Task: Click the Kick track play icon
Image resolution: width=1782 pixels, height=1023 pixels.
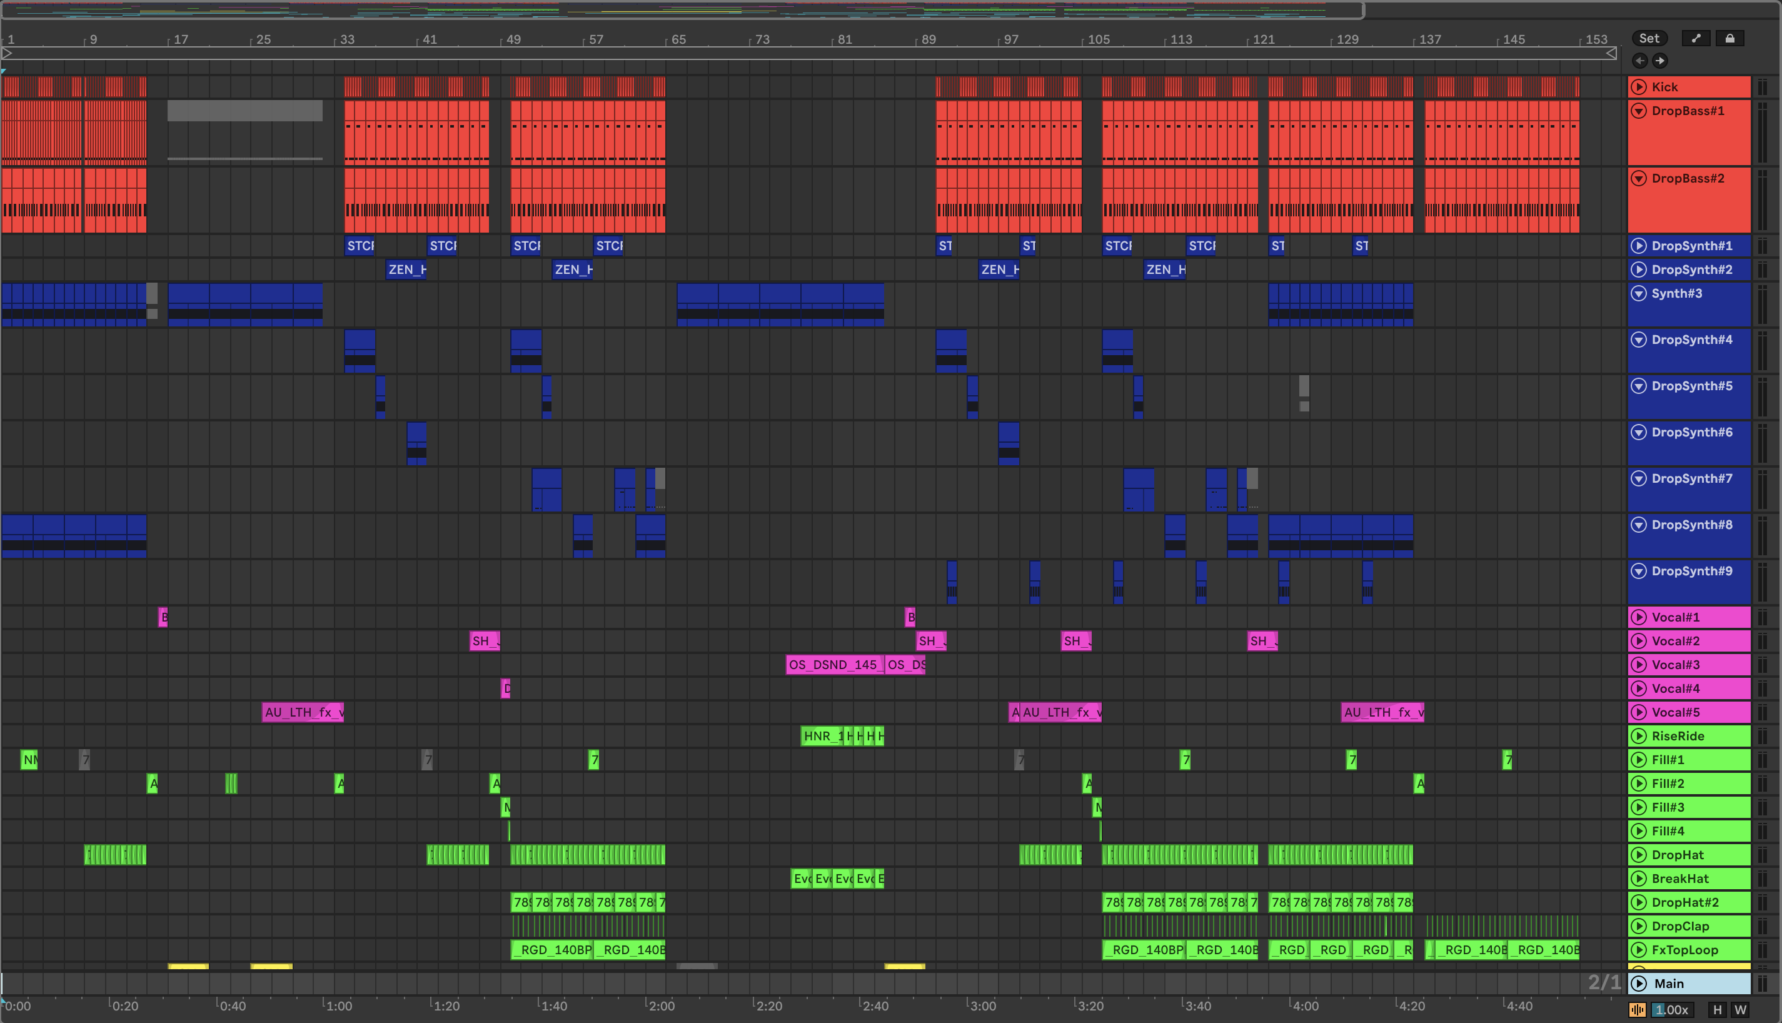Action: click(1639, 86)
